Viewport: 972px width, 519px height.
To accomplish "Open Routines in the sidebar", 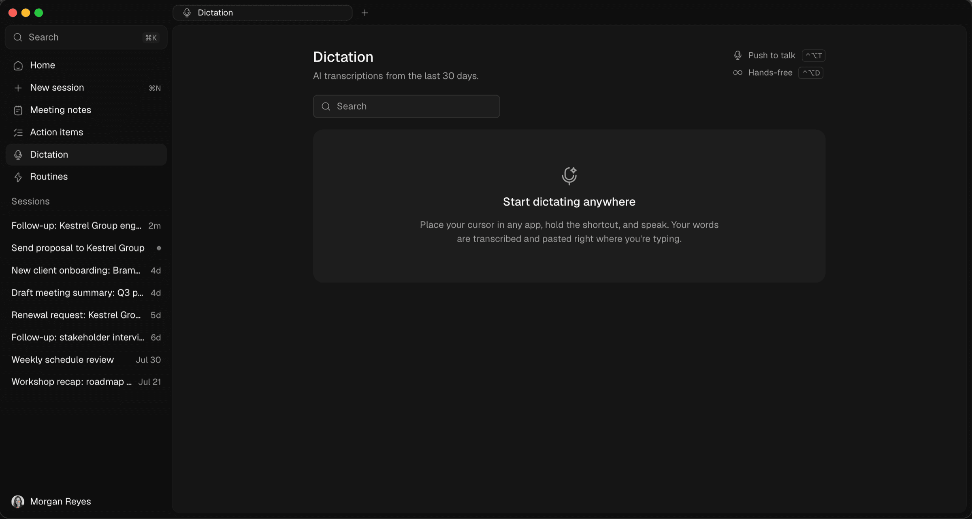I will pyautogui.click(x=86, y=177).
